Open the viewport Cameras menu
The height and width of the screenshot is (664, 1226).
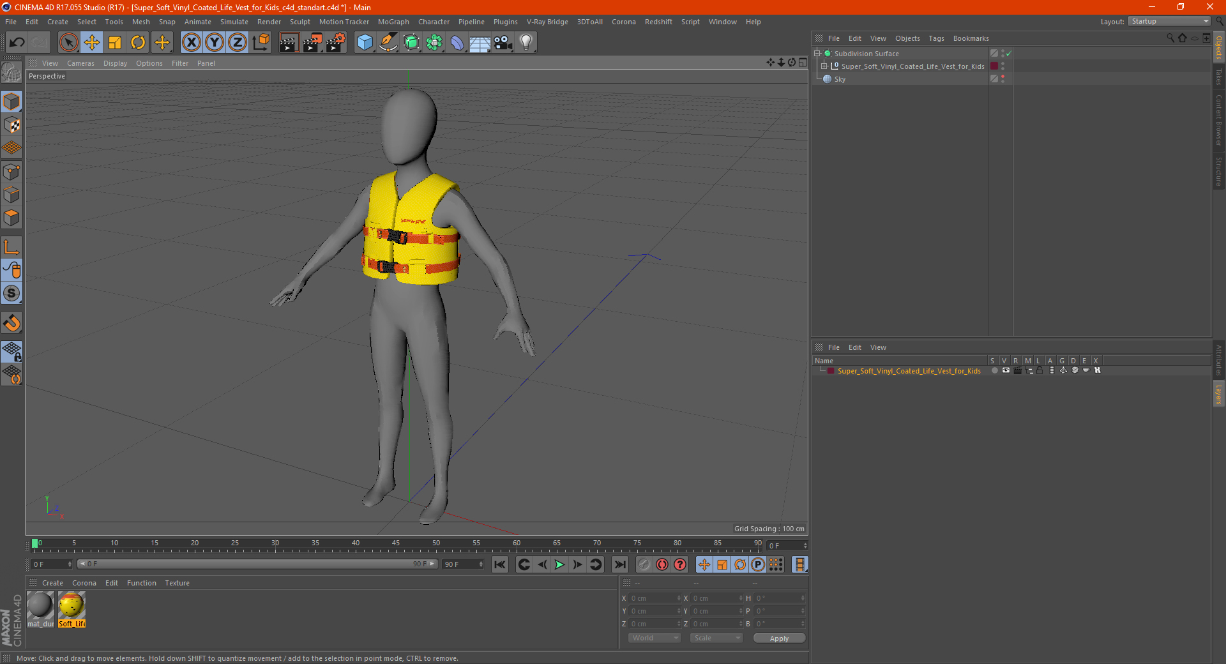click(x=80, y=63)
